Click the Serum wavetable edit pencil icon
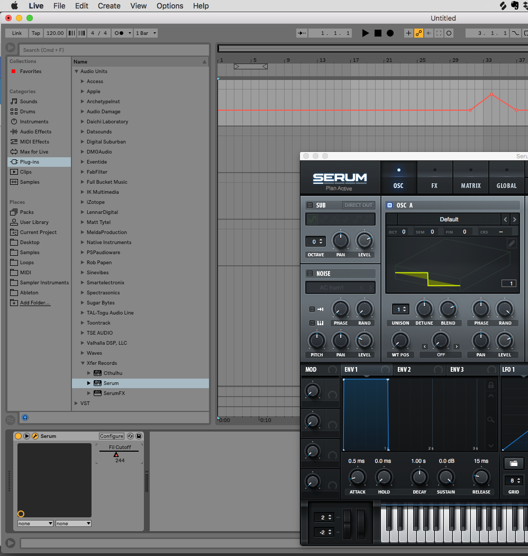 (x=512, y=243)
